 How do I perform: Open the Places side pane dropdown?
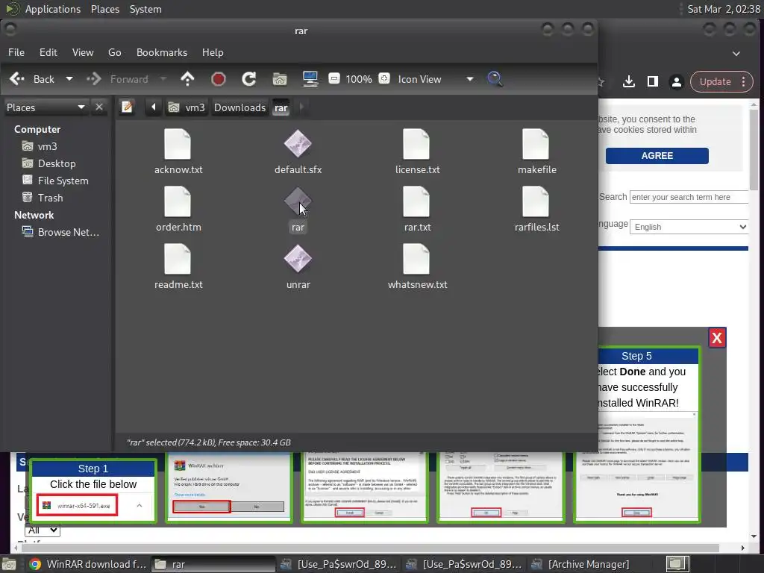coord(46,107)
